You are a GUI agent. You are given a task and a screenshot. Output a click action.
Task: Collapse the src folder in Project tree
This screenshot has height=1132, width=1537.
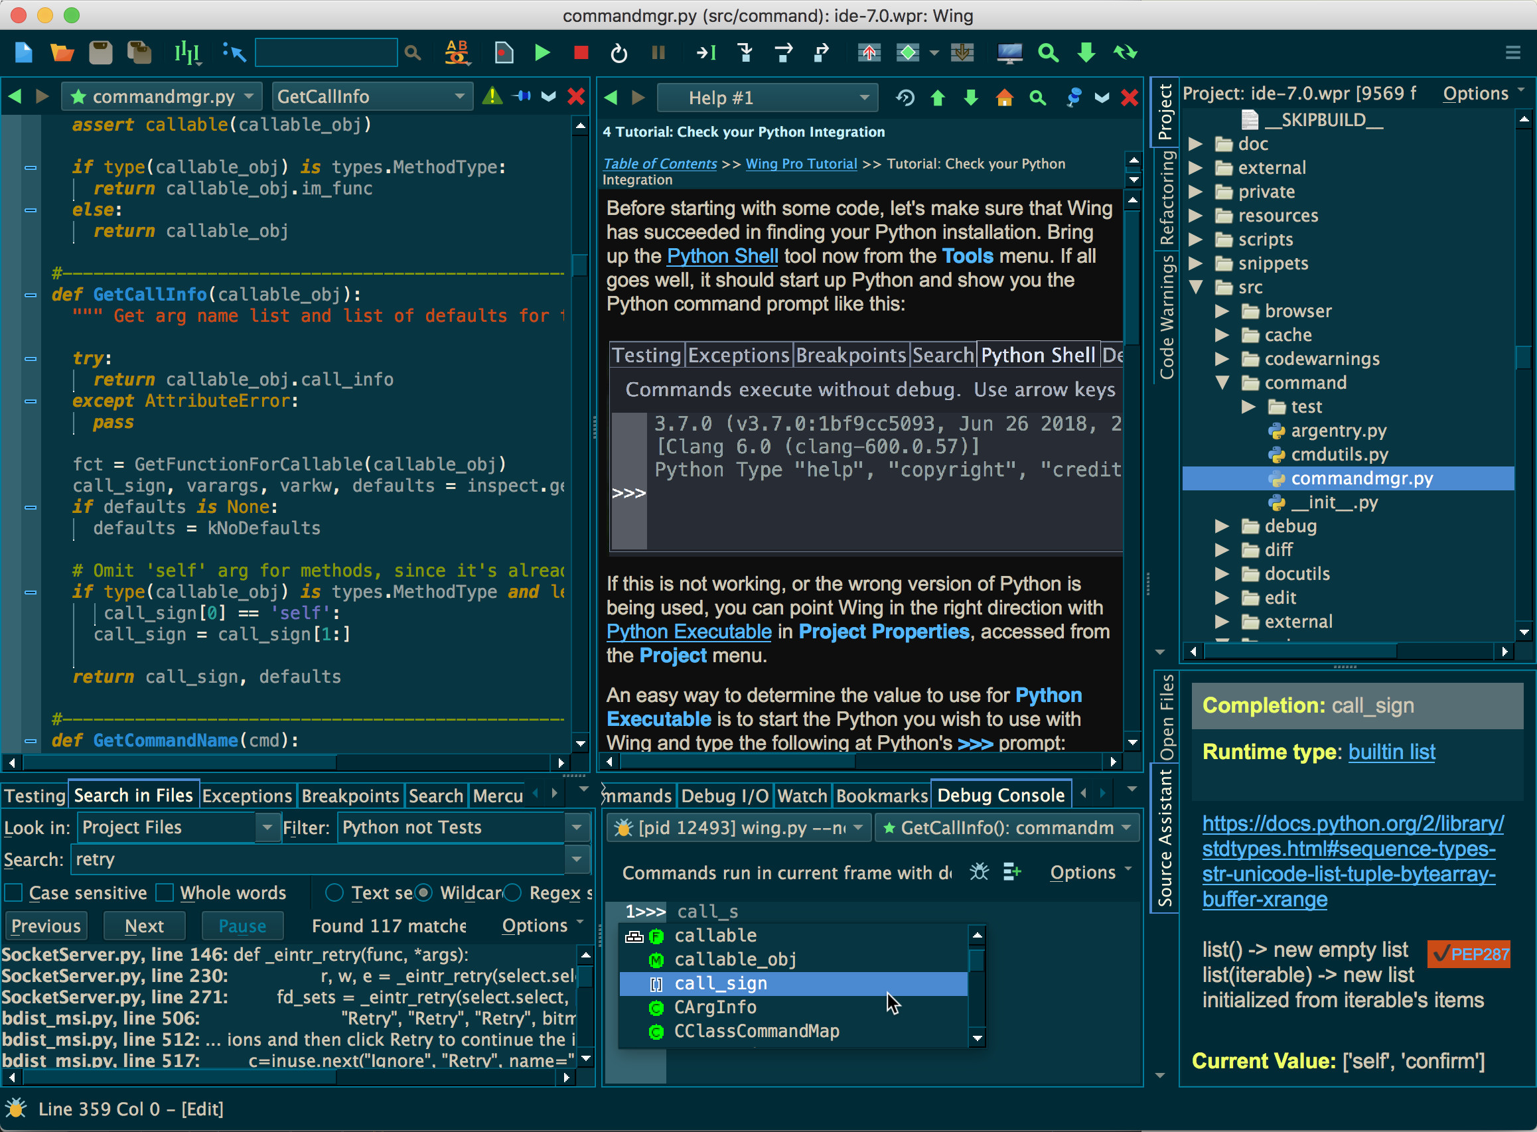pyautogui.click(x=1197, y=288)
